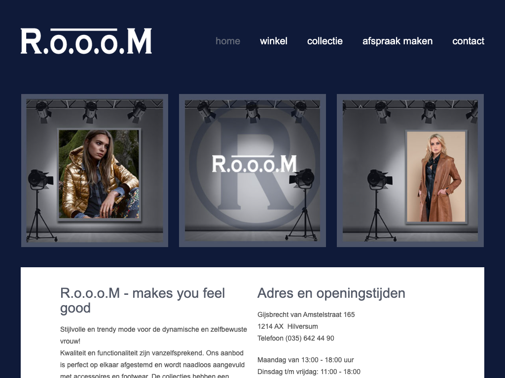Open the home menu item
The width and height of the screenshot is (505, 378).
(x=228, y=41)
